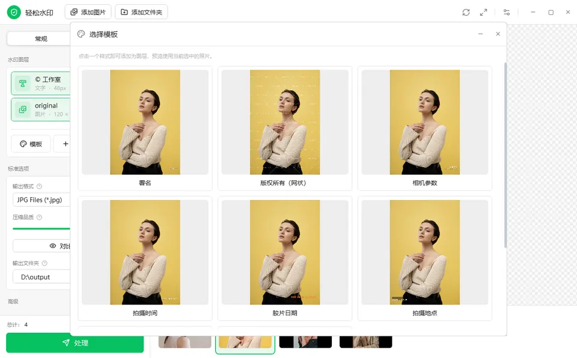Click the 标准选项 section heading
This screenshot has width=577, height=358.
pyautogui.click(x=19, y=169)
